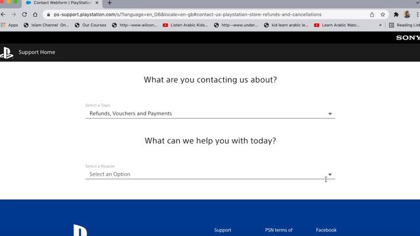Reload the page with the refresh icon
This screenshot has height=236, width=420.
24,14
